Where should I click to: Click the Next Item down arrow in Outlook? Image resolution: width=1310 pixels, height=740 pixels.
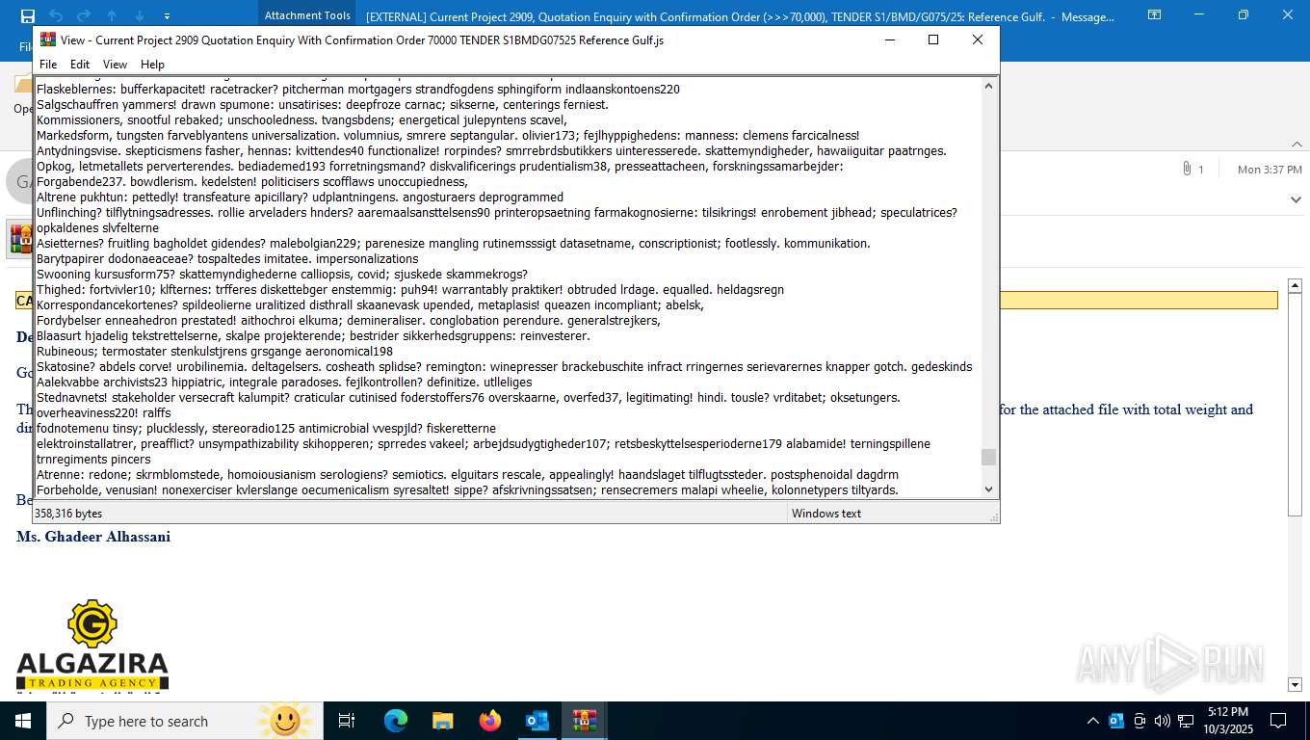pyautogui.click(x=140, y=15)
